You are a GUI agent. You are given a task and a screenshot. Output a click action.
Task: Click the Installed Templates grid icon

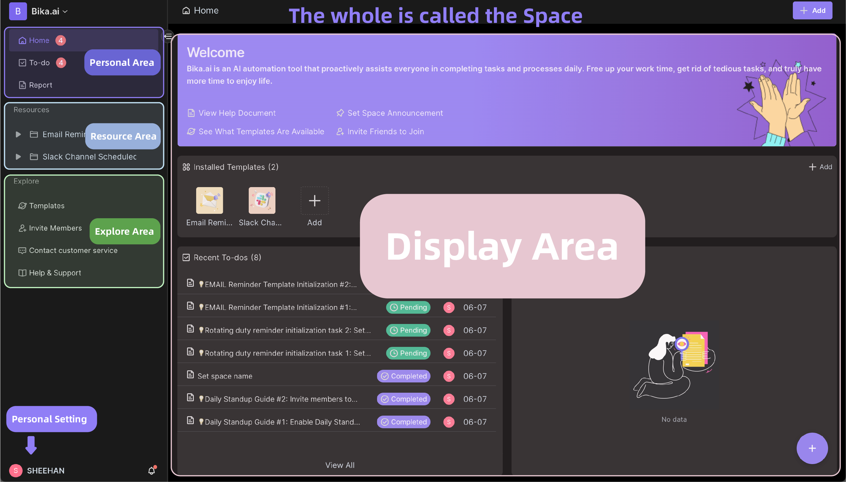(186, 167)
